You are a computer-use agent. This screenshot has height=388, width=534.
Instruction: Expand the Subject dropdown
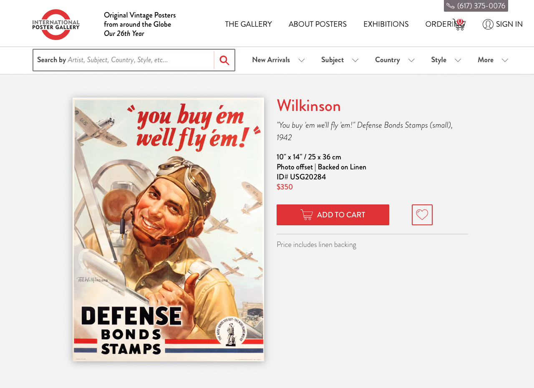pos(340,60)
